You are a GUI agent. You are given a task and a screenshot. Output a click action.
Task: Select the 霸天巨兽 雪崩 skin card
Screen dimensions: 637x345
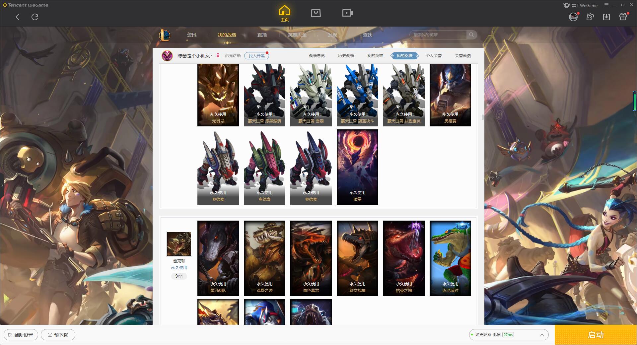point(311,95)
